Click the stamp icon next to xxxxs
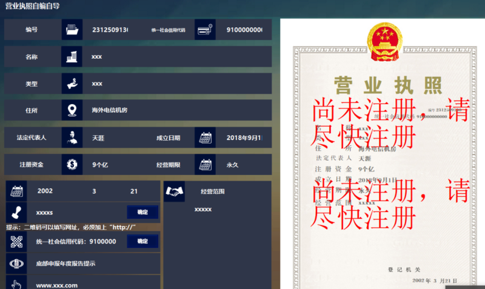Screen dimensions: 485x289 (16, 212)
